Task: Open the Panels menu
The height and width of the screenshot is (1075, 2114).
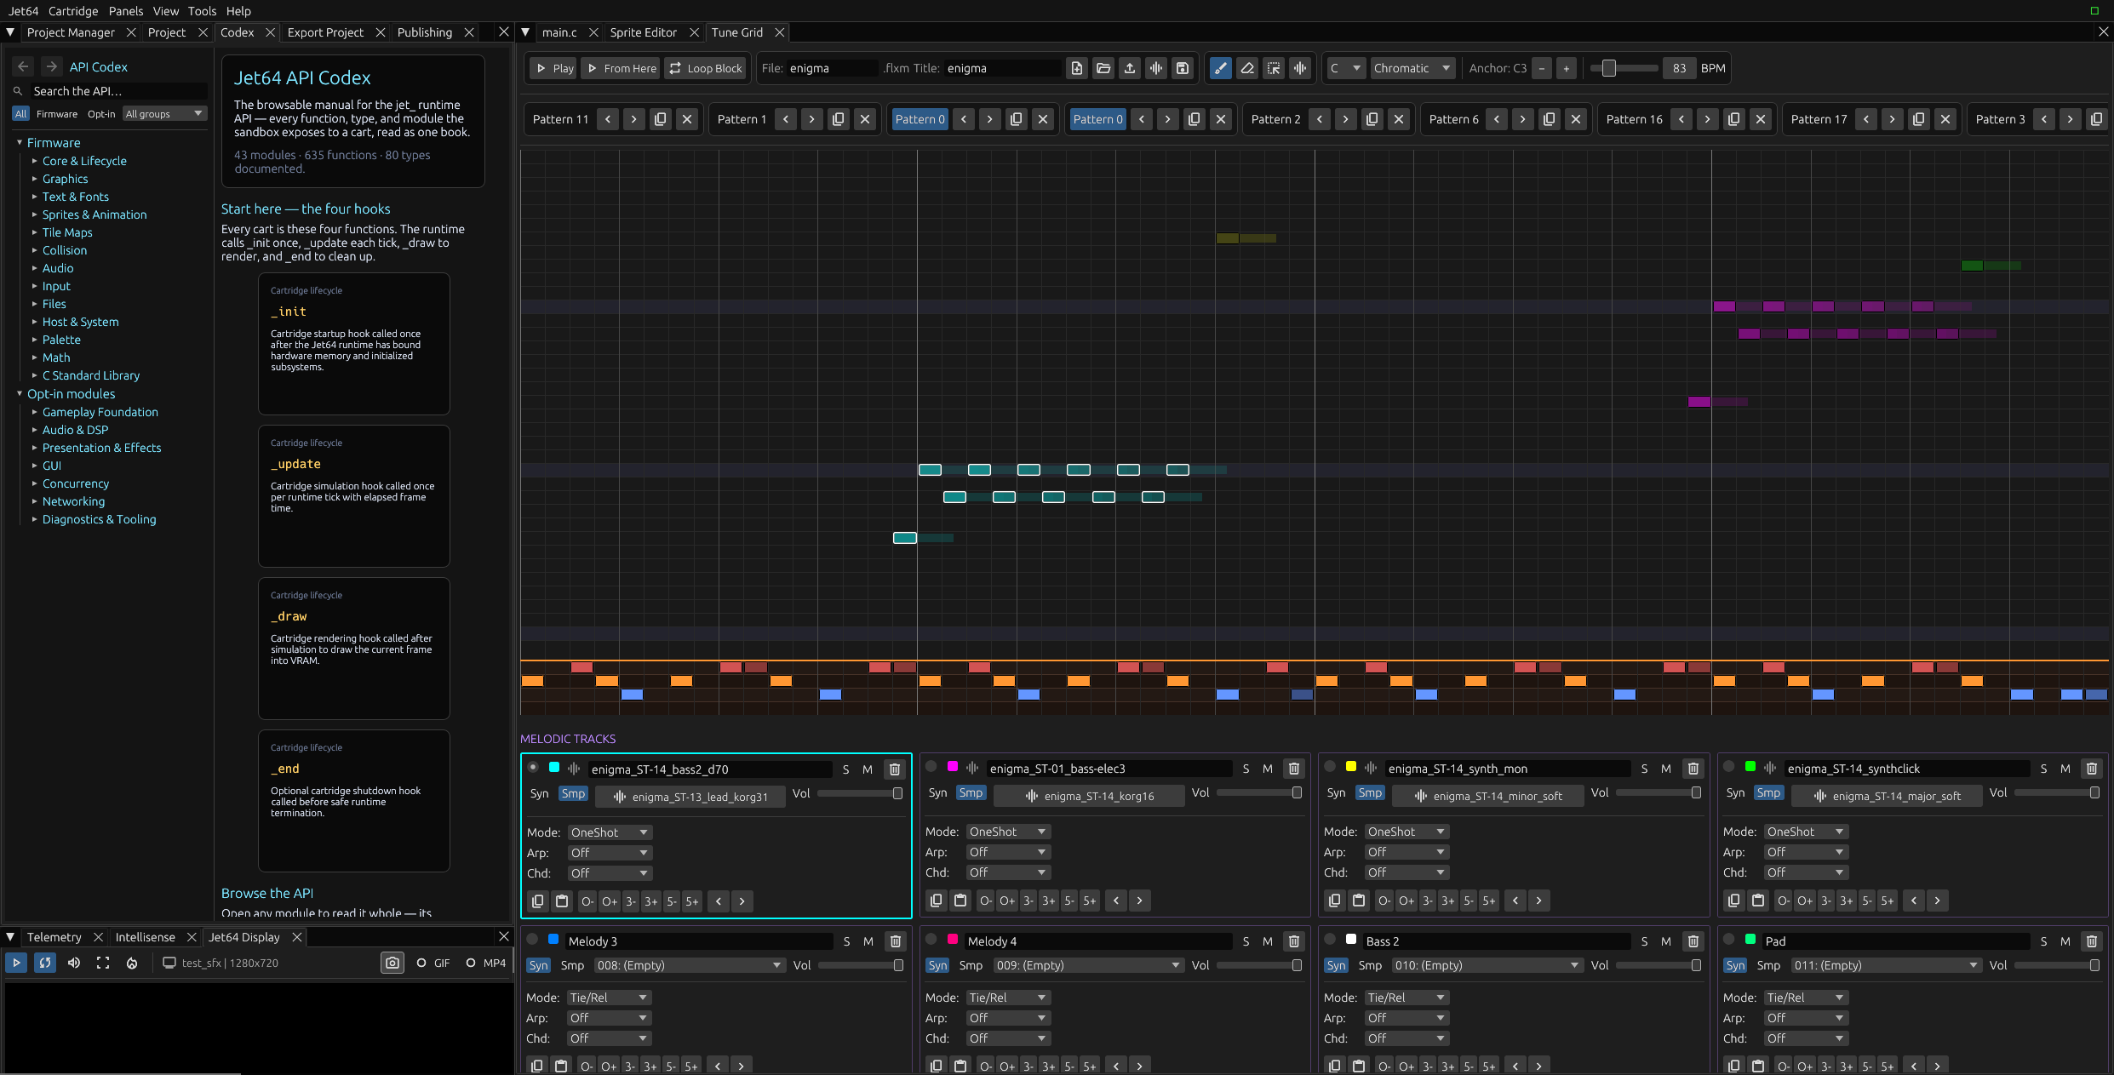Action: click(x=126, y=11)
